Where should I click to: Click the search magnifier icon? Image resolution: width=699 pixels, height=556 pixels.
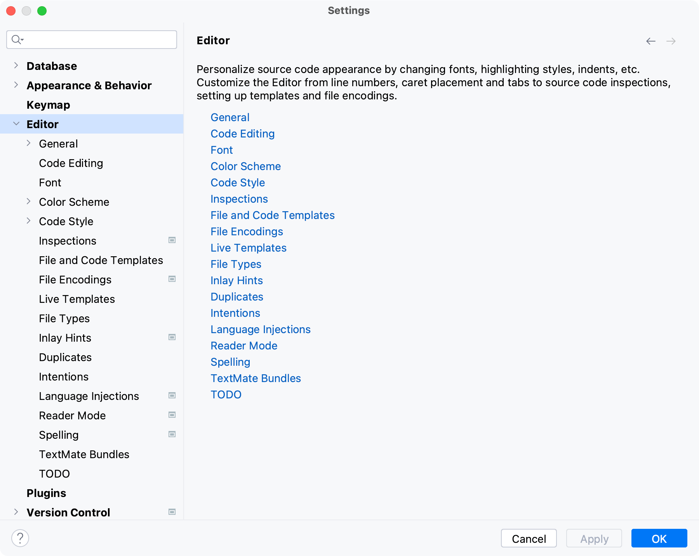coord(16,39)
